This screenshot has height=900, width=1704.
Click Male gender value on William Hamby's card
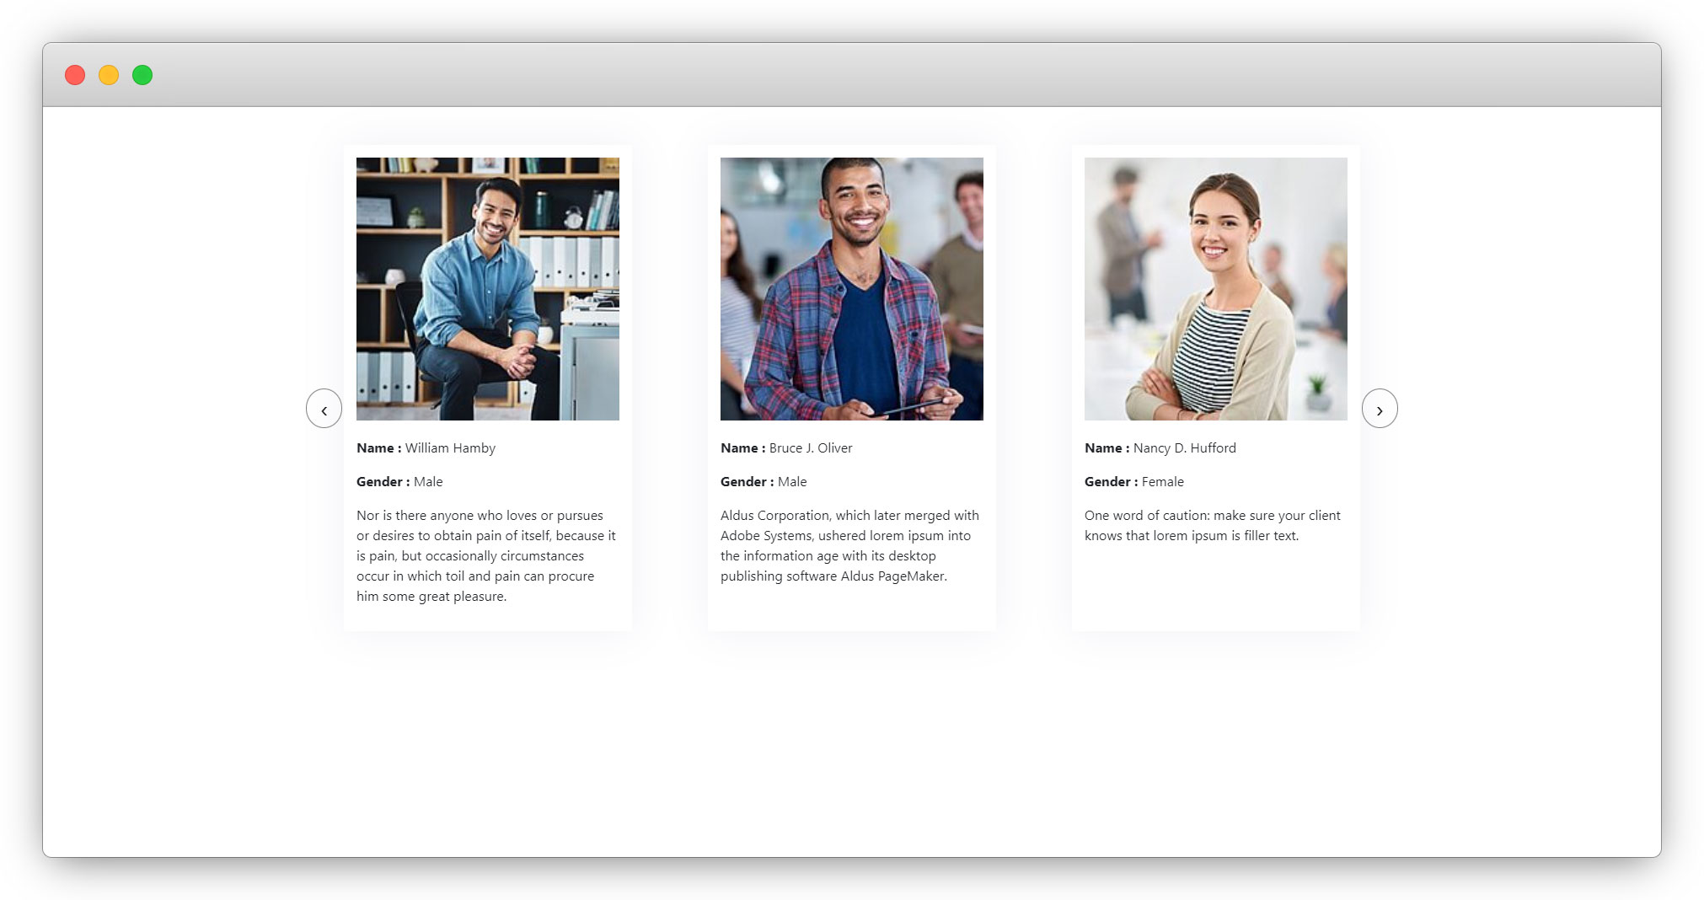428,482
